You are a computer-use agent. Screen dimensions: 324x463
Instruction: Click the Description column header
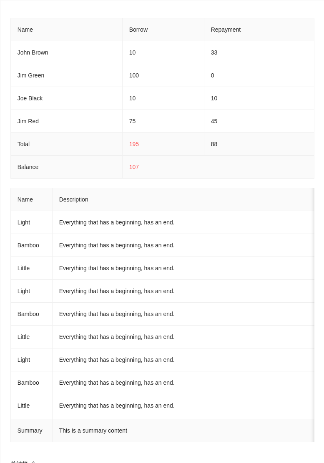(74, 199)
